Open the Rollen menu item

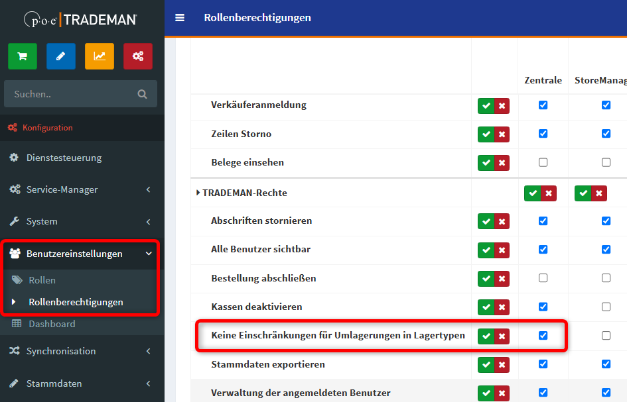42,280
